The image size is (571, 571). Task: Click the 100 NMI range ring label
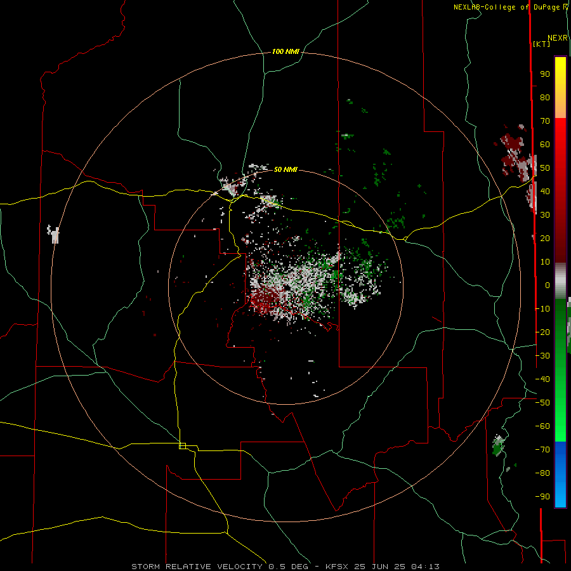pyautogui.click(x=285, y=52)
